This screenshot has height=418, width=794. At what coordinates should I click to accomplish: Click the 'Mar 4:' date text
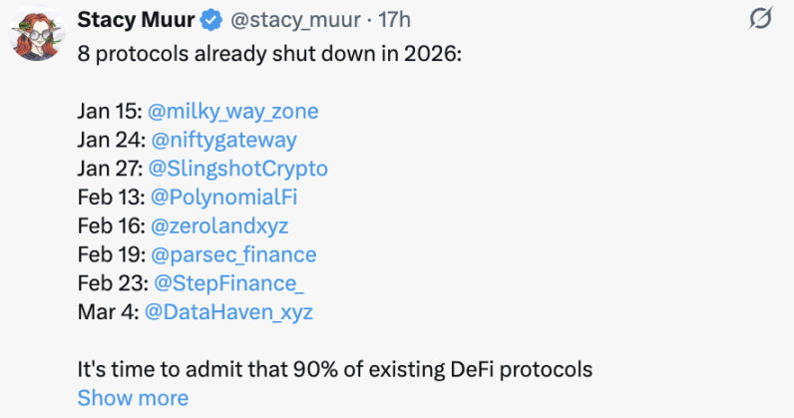click(x=107, y=312)
